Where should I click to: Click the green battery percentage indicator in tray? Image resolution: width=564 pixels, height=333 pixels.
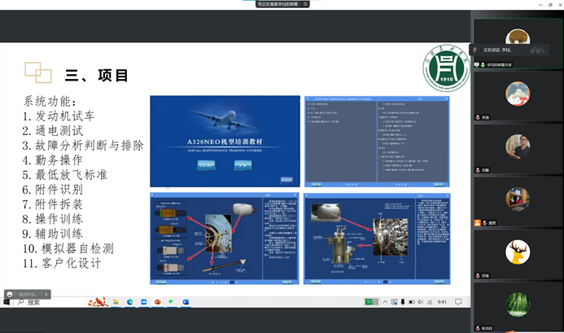point(369,302)
